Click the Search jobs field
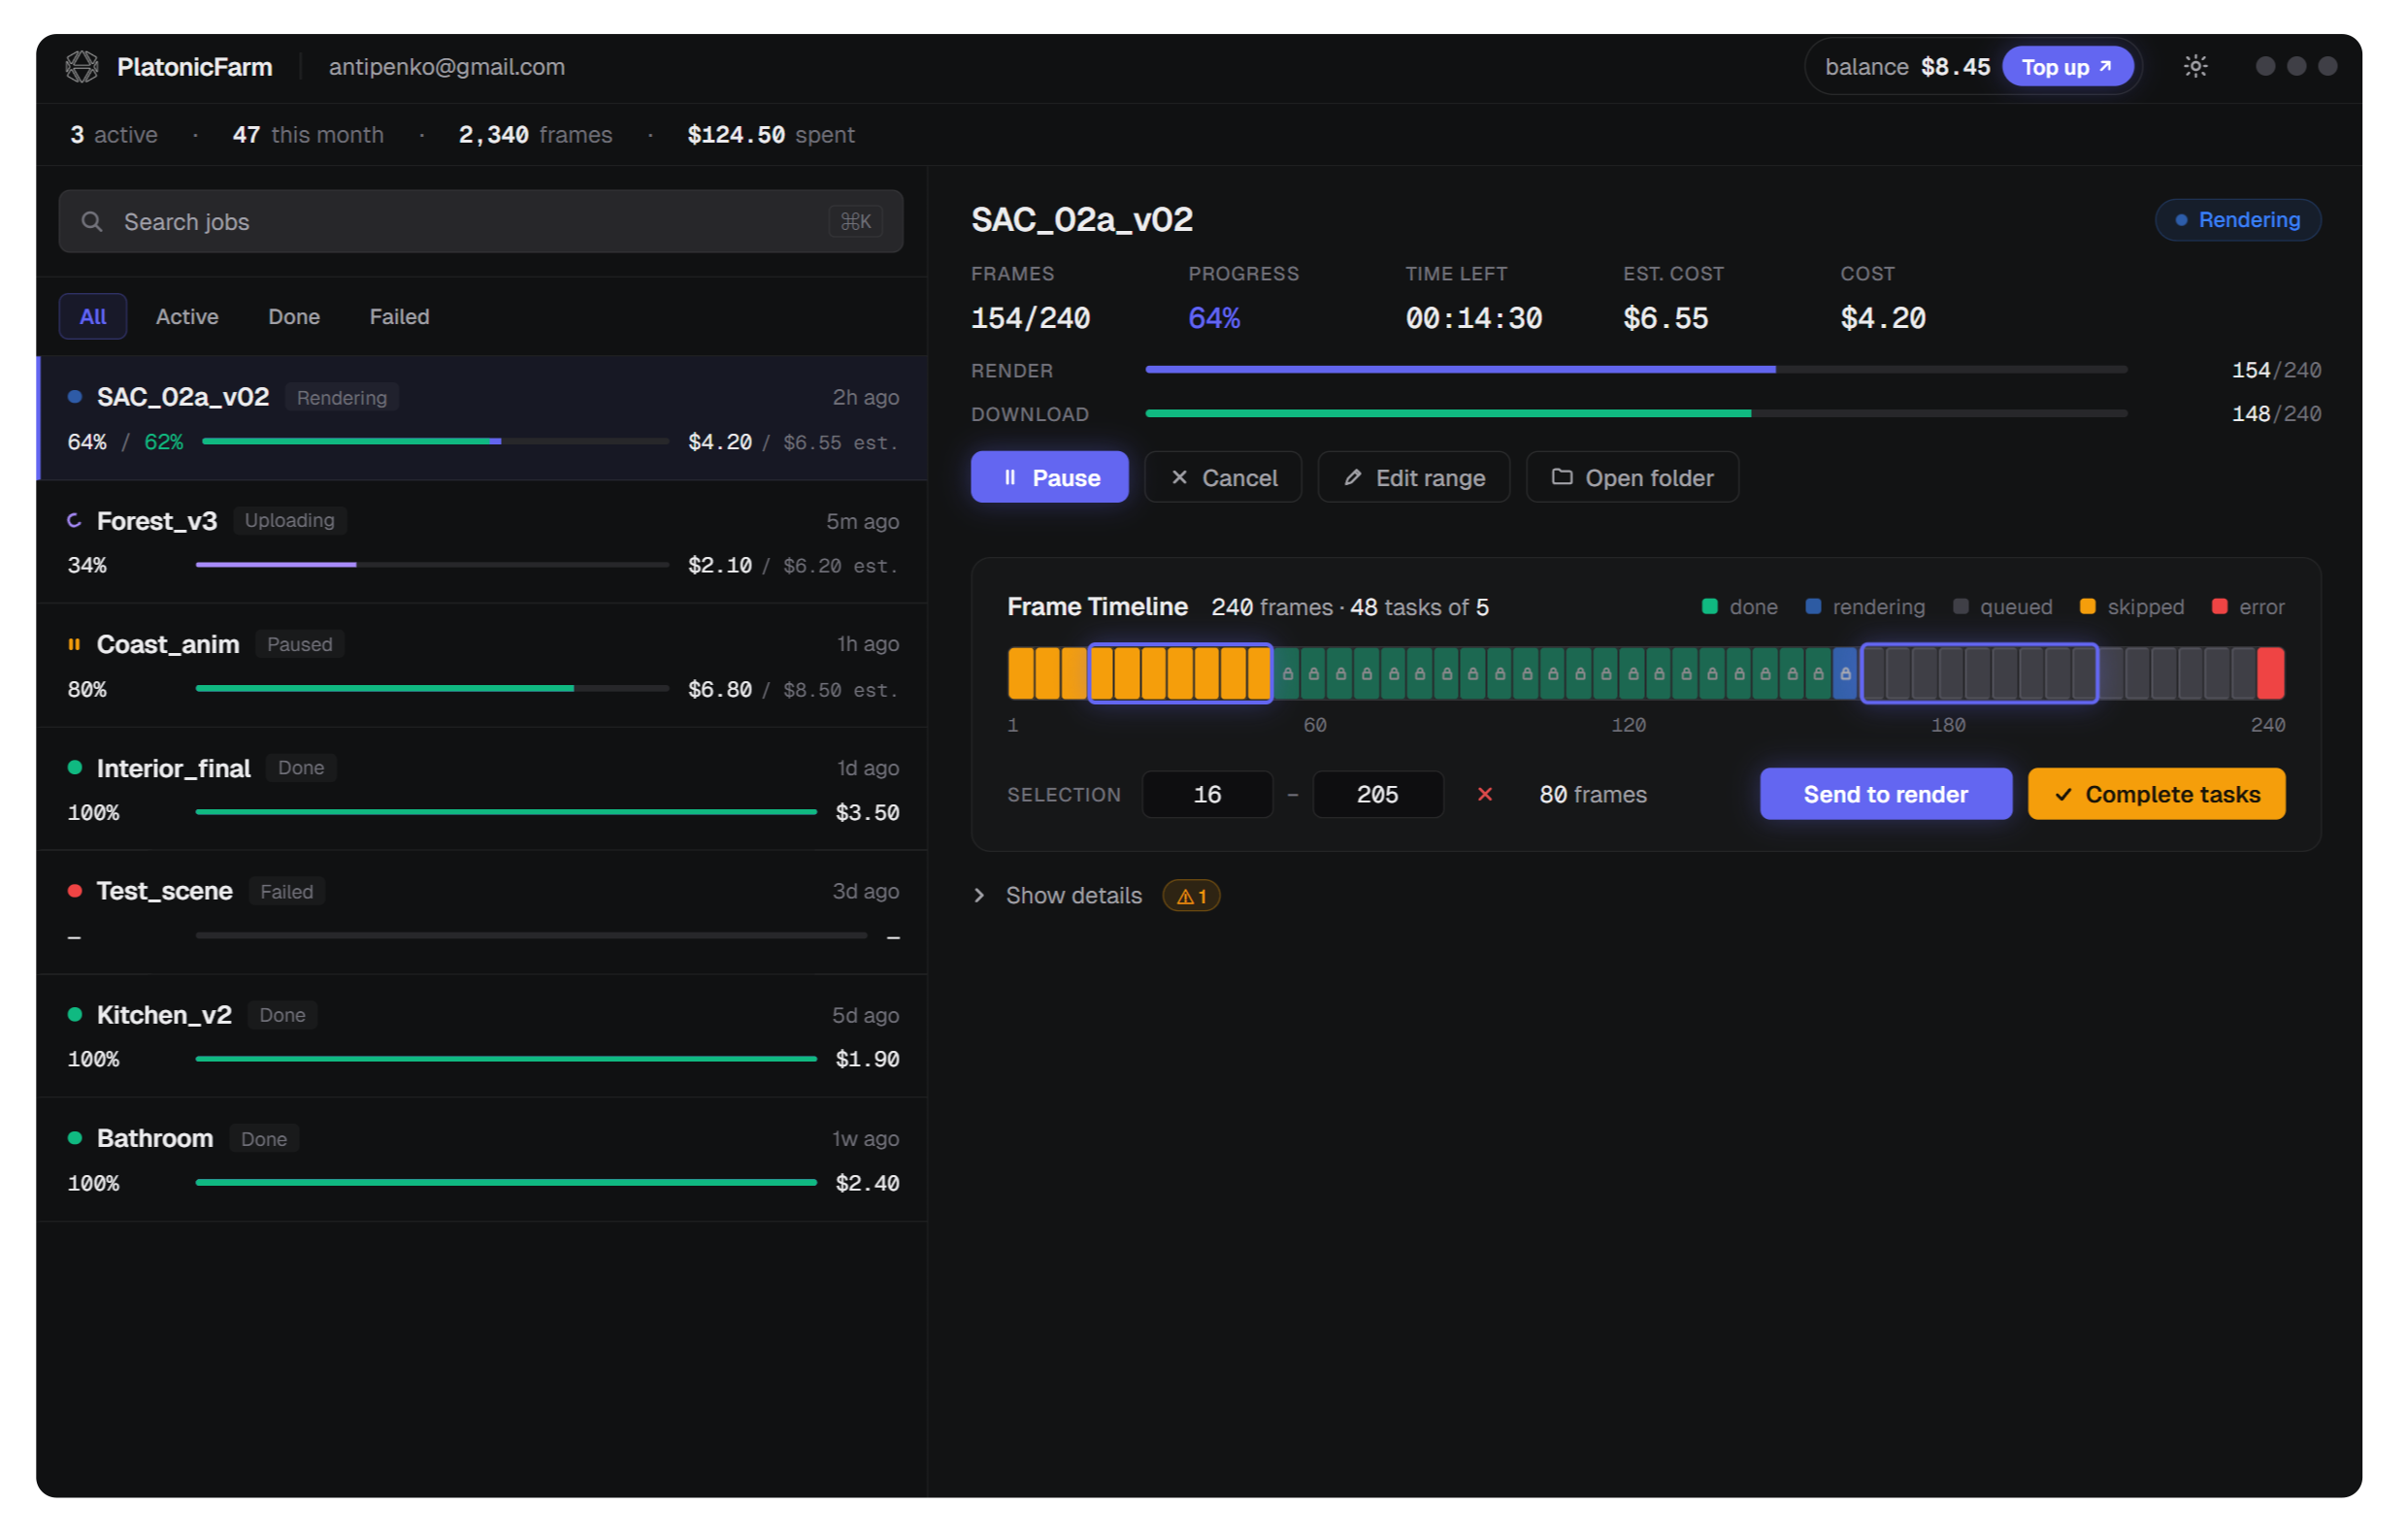This screenshot has width=2408, height=1537. (x=481, y=221)
